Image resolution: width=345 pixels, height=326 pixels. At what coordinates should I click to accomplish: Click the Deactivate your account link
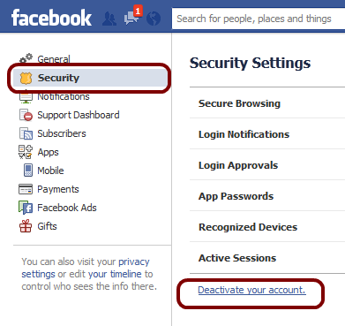251,290
